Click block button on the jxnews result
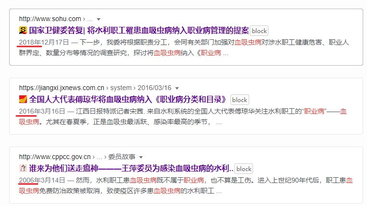The image size is (367, 206). coord(240,100)
